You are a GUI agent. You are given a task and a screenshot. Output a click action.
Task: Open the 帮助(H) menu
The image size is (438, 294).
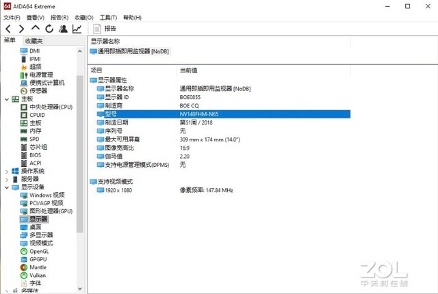[x=132, y=18]
